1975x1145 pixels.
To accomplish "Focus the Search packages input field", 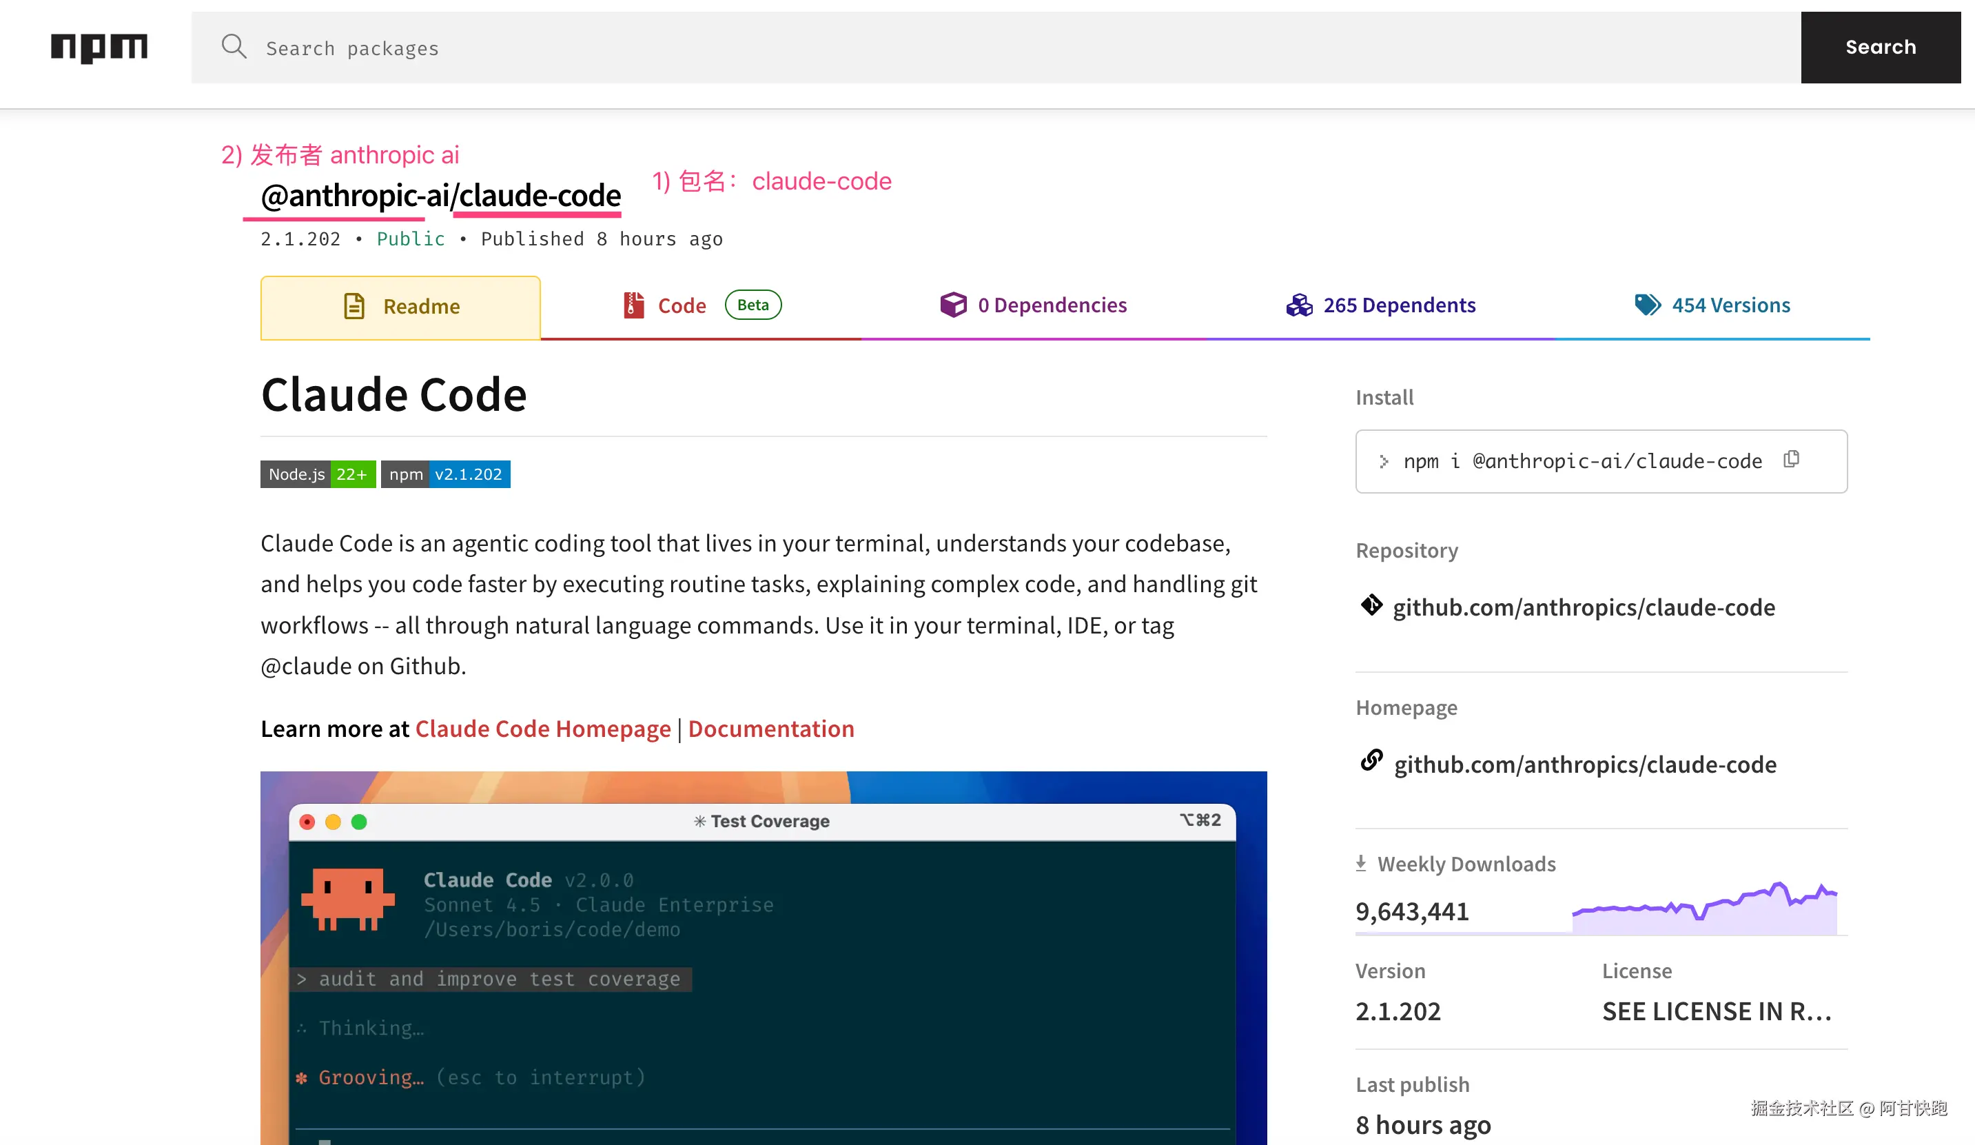I will click(x=996, y=48).
